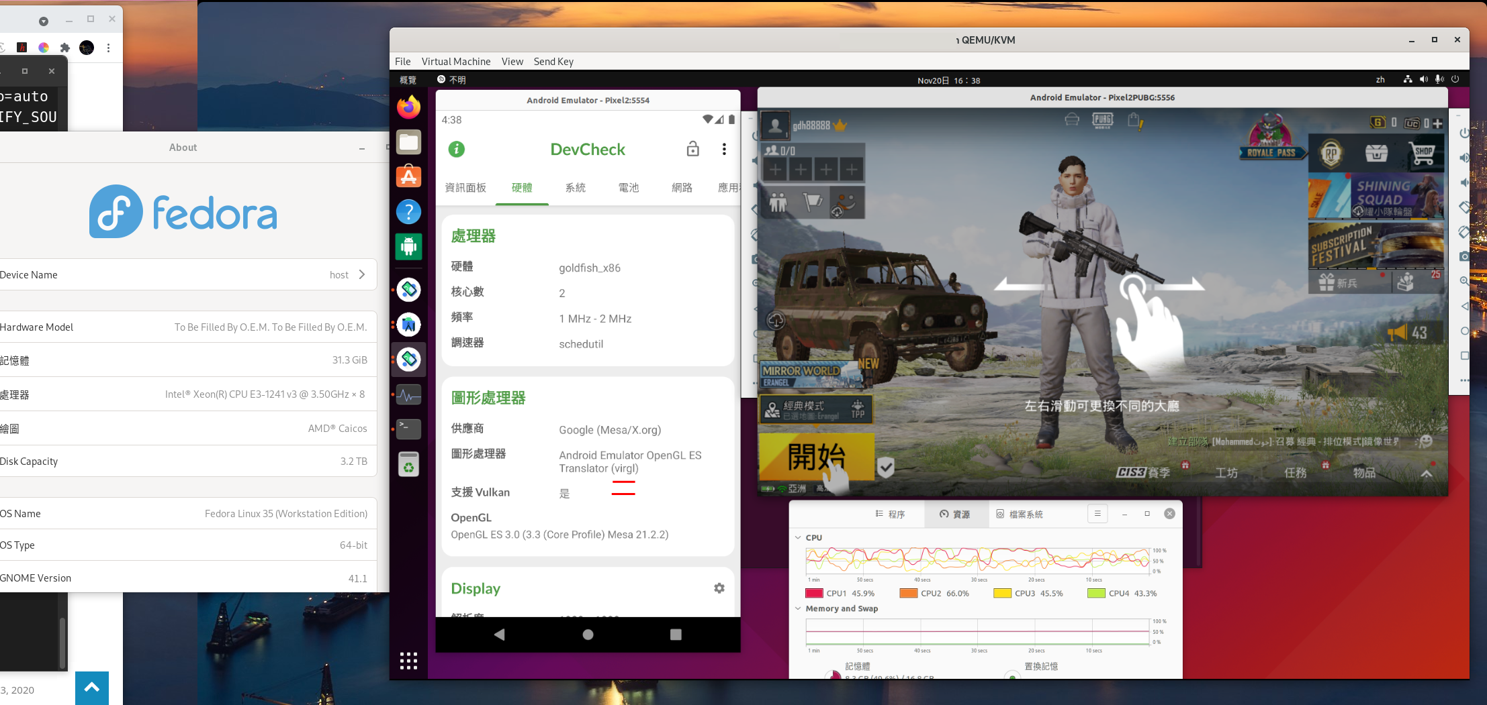Toggle CPU1 color legend in System Monitor
This screenshot has height=705, width=1487.
(x=814, y=593)
